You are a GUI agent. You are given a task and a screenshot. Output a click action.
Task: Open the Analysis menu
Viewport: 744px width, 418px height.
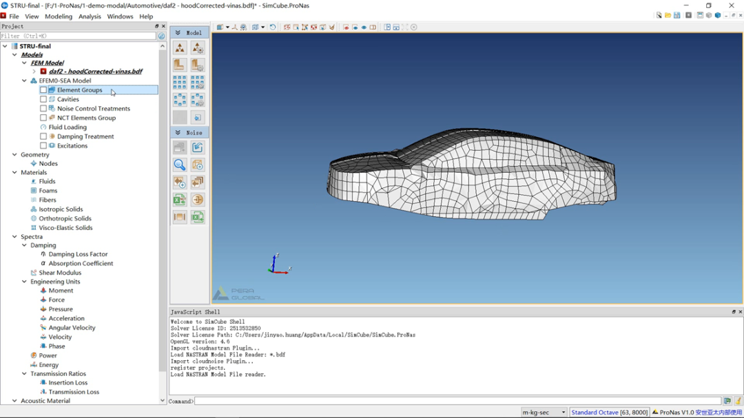[90, 17]
